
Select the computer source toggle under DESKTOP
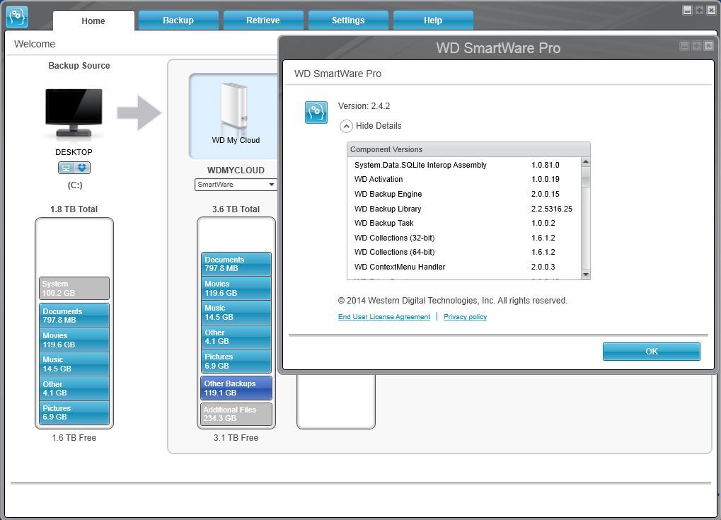point(67,168)
